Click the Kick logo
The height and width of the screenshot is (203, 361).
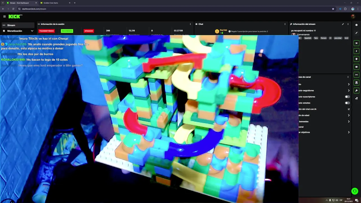pyautogui.click(x=15, y=17)
